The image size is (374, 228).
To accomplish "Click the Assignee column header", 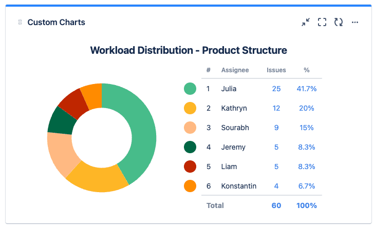I will tap(235, 70).
